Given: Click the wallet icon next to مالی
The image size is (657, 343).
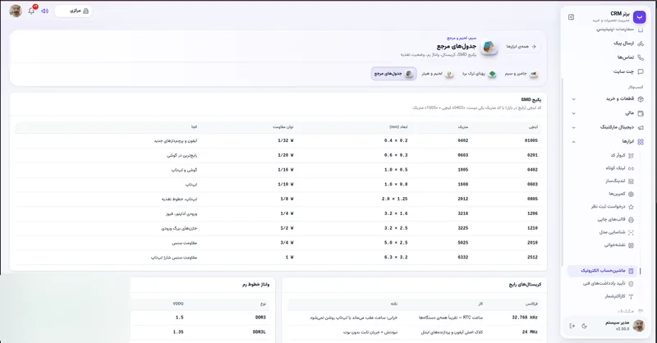Looking at the screenshot, I should [x=641, y=113].
